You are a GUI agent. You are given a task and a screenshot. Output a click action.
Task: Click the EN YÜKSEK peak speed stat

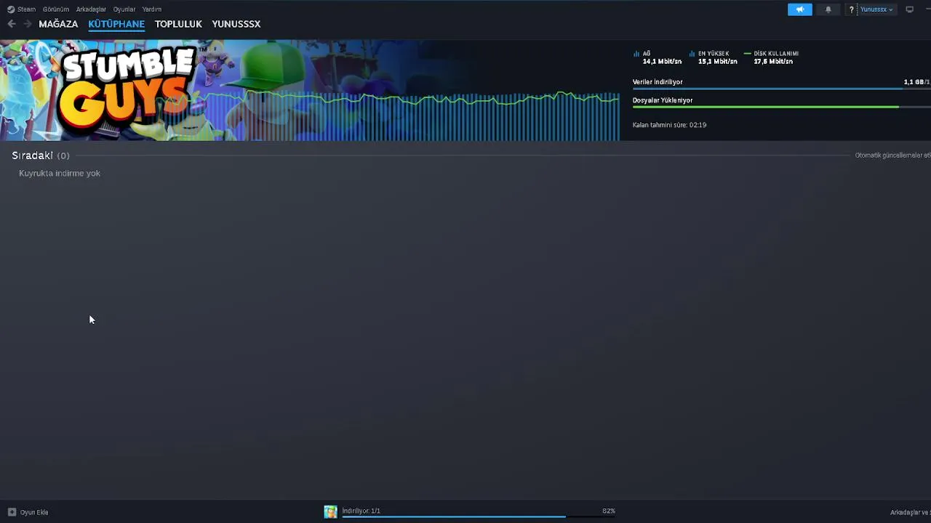click(714, 57)
